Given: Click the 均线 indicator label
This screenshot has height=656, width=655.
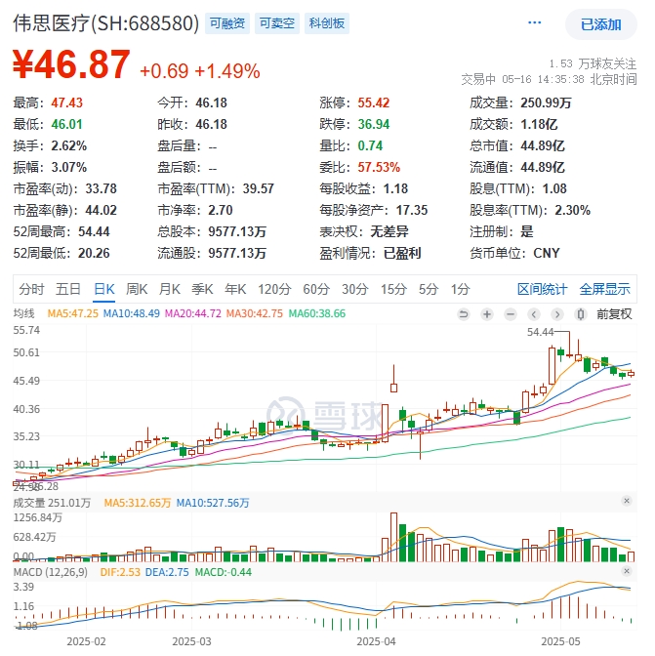Looking at the screenshot, I should click(x=23, y=313).
